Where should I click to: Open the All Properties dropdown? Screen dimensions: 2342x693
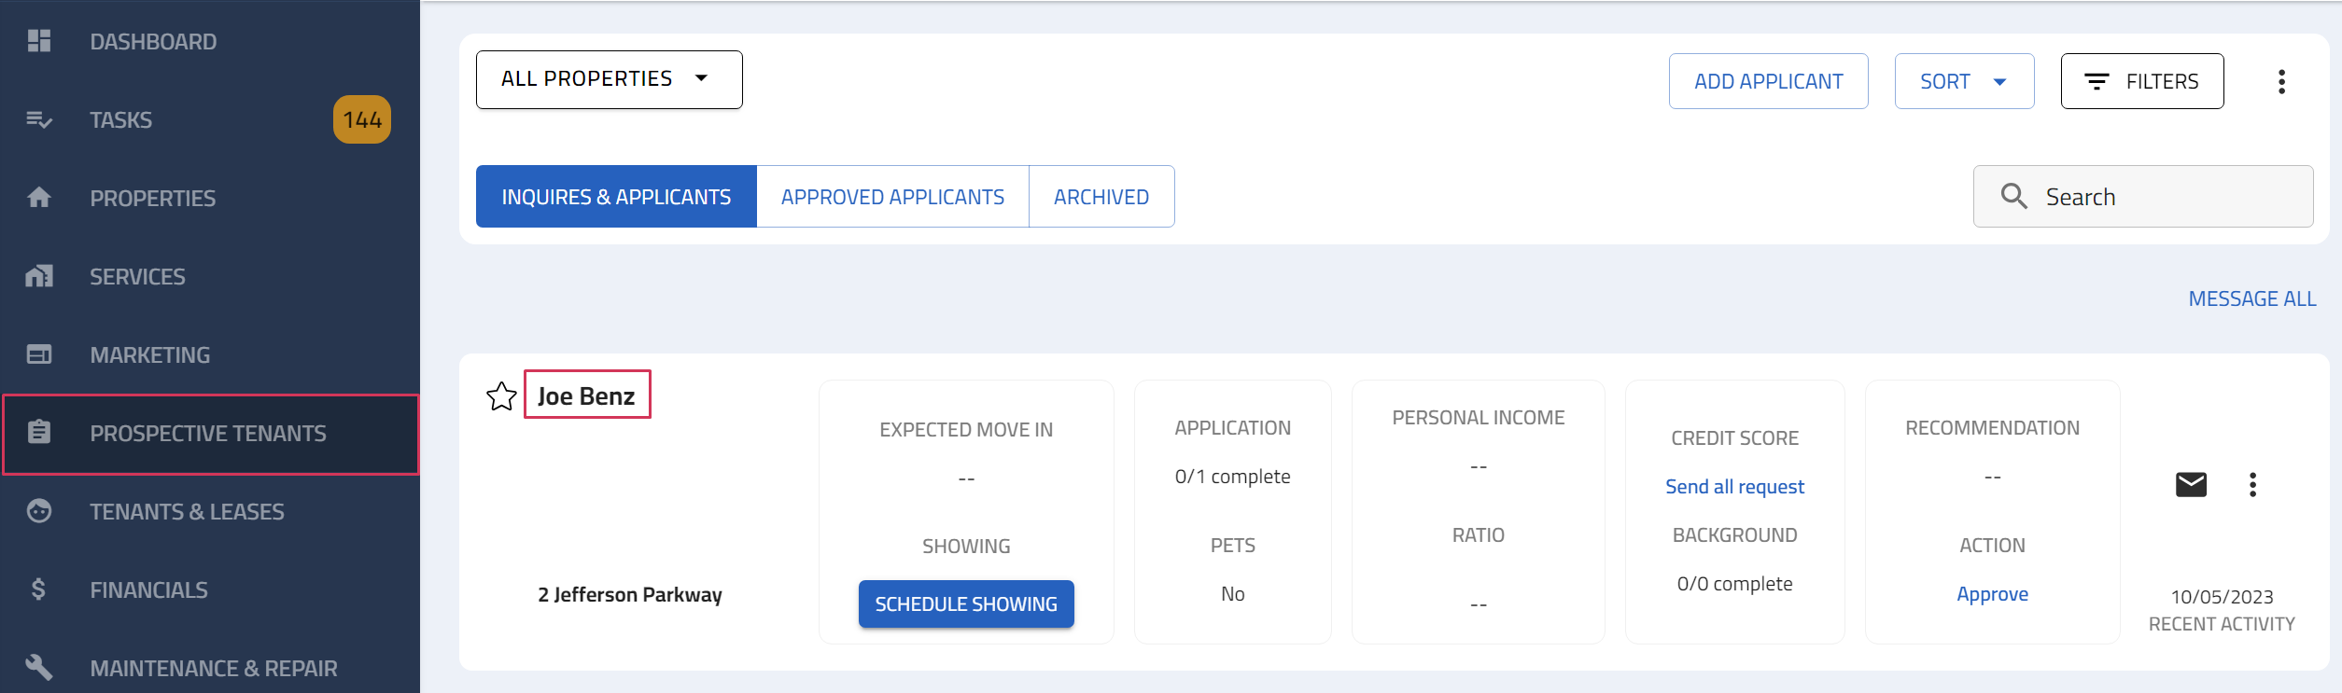point(608,79)
